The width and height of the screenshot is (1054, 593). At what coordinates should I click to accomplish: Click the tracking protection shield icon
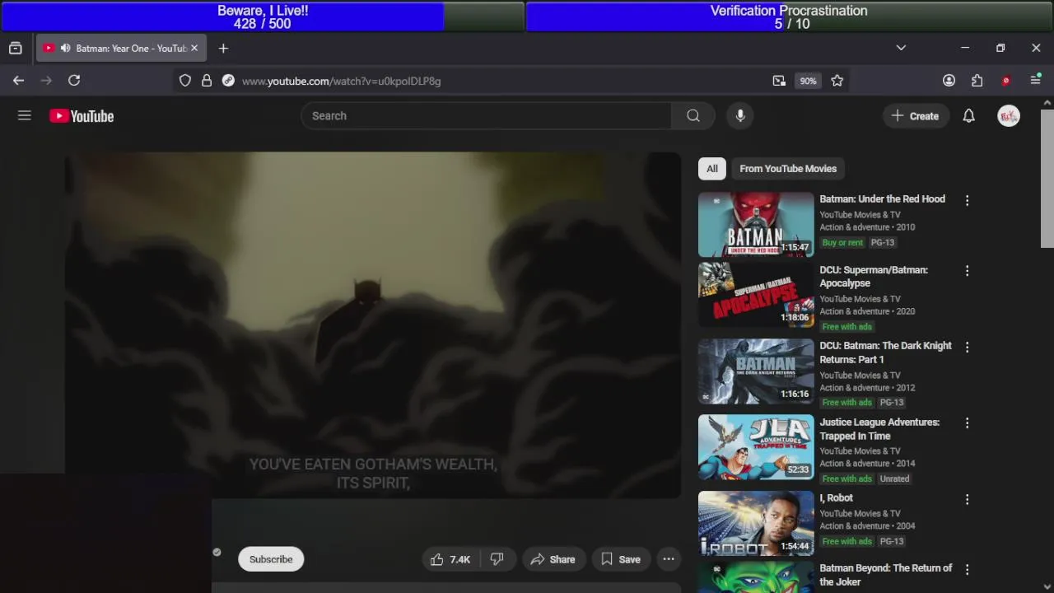(x=185, y=81)
